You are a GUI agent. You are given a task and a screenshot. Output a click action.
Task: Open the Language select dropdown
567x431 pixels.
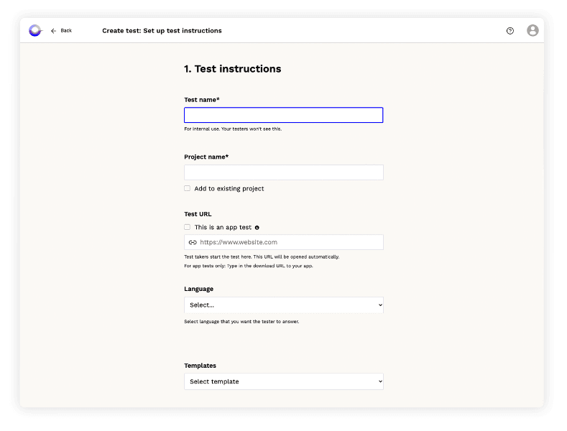(x=283, y=305)
